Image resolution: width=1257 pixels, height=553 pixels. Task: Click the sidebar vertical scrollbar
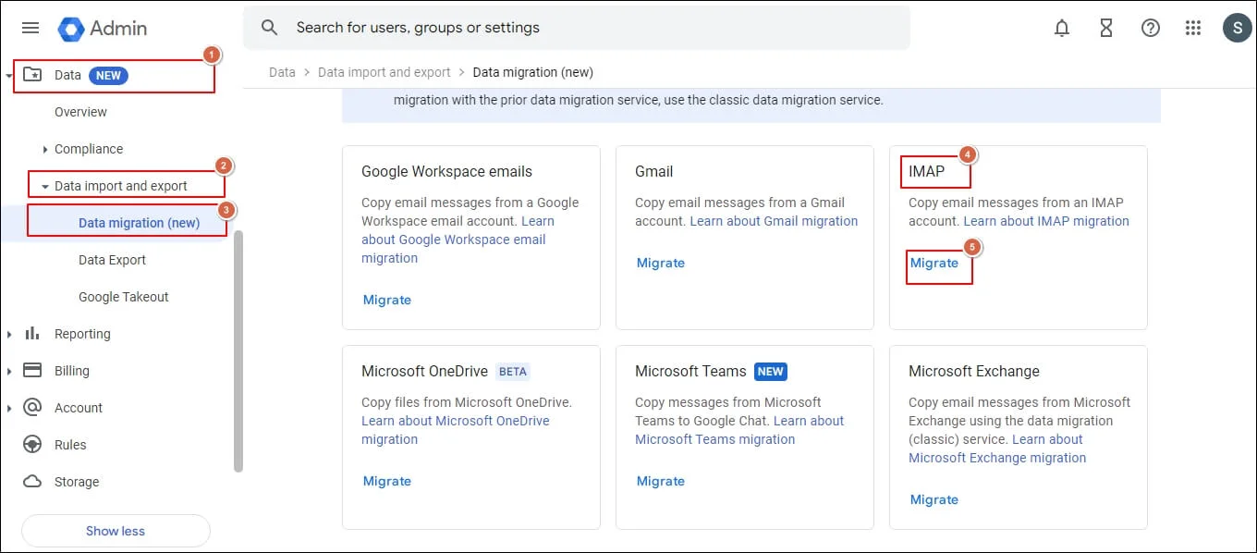[x=238, y=351]
